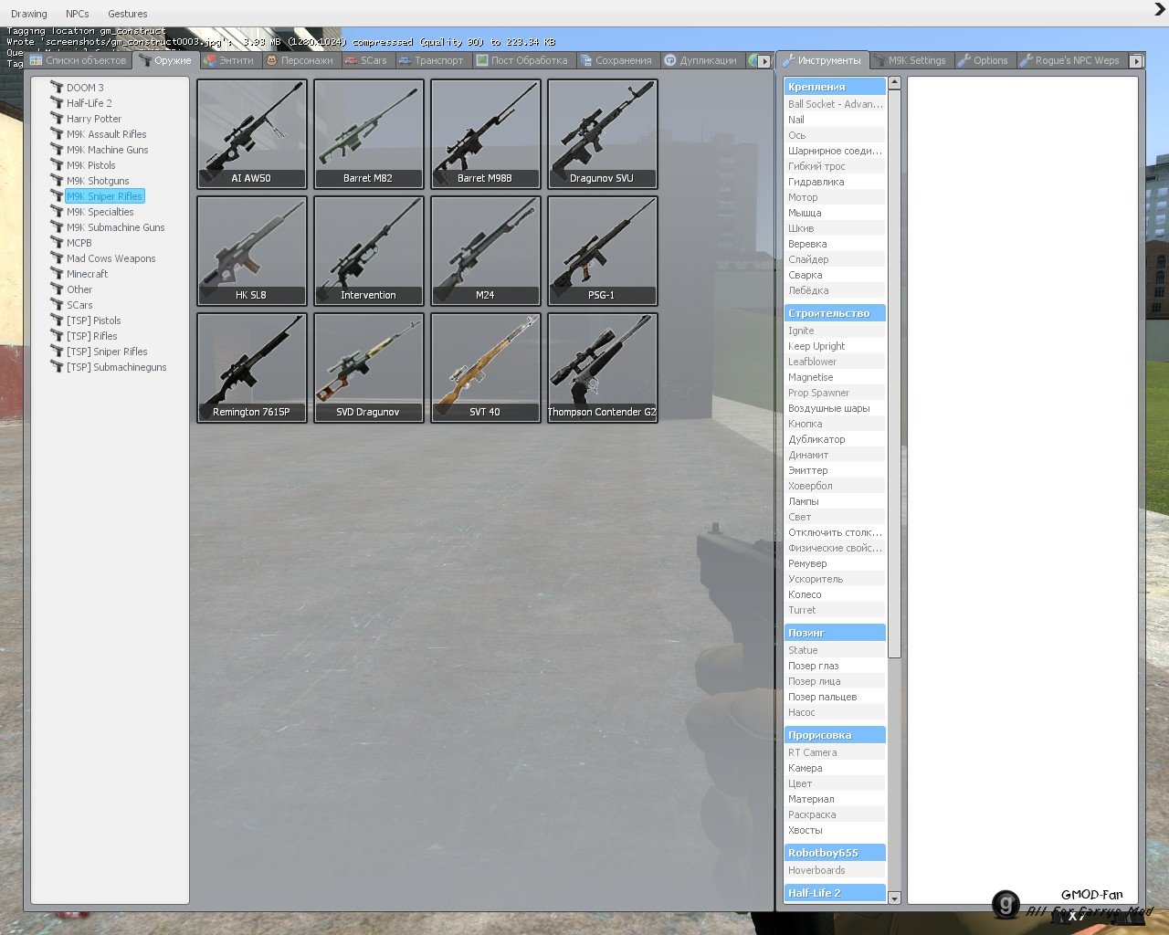
Task: Pick the SVT 40 rifle icon
Action: click(x=486, y=368)
